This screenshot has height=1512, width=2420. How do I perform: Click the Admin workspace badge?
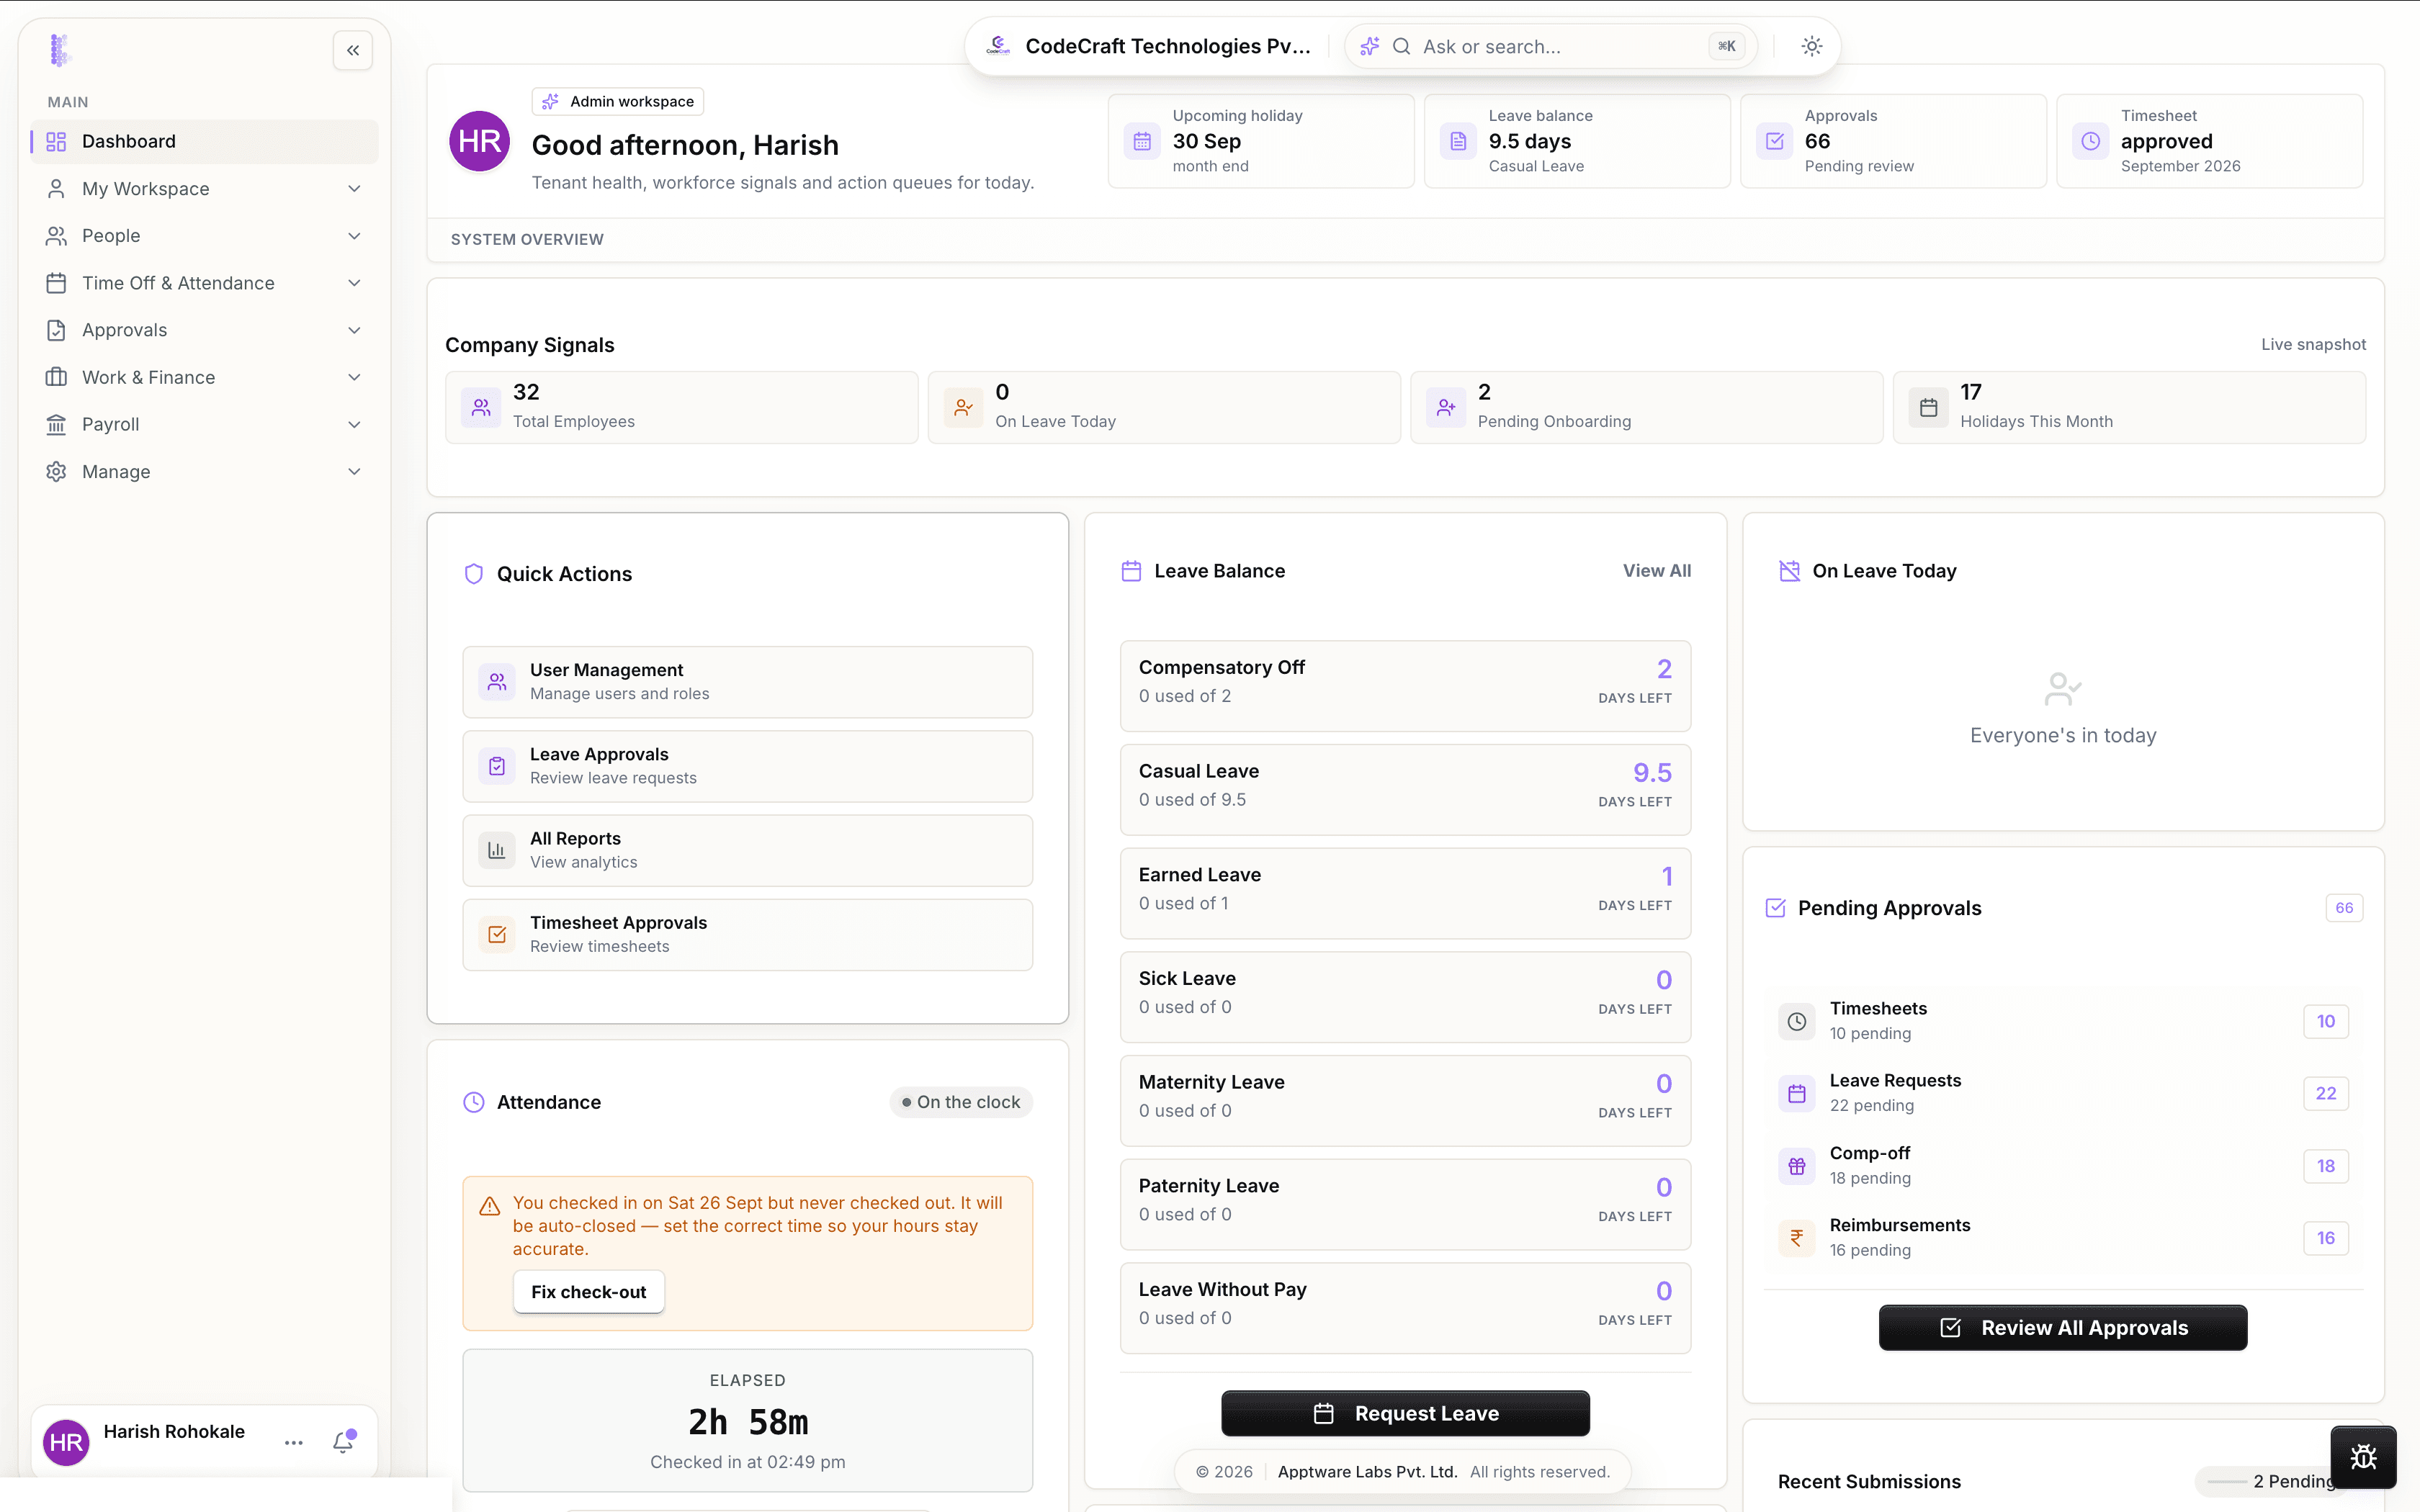[618, 101]
